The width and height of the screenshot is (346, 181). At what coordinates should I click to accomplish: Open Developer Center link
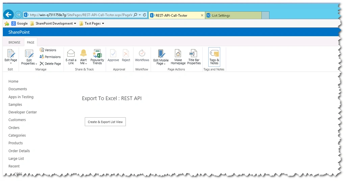pos(23,112)
